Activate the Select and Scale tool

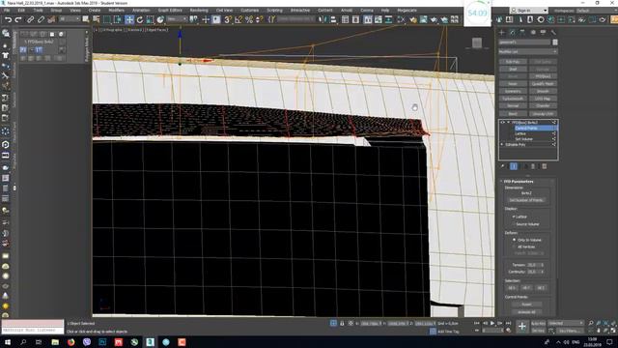click(150, 19)
